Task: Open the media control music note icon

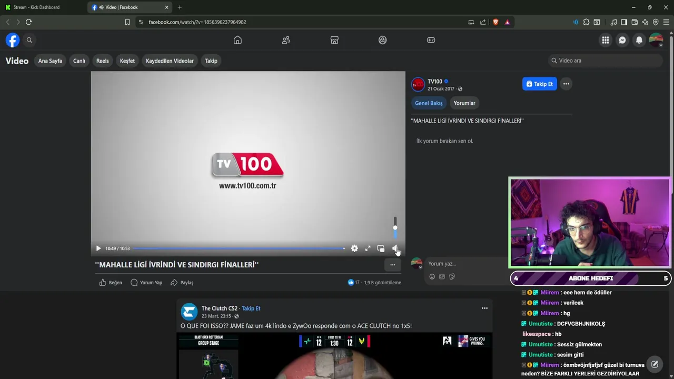Action: tap(613, 22)
